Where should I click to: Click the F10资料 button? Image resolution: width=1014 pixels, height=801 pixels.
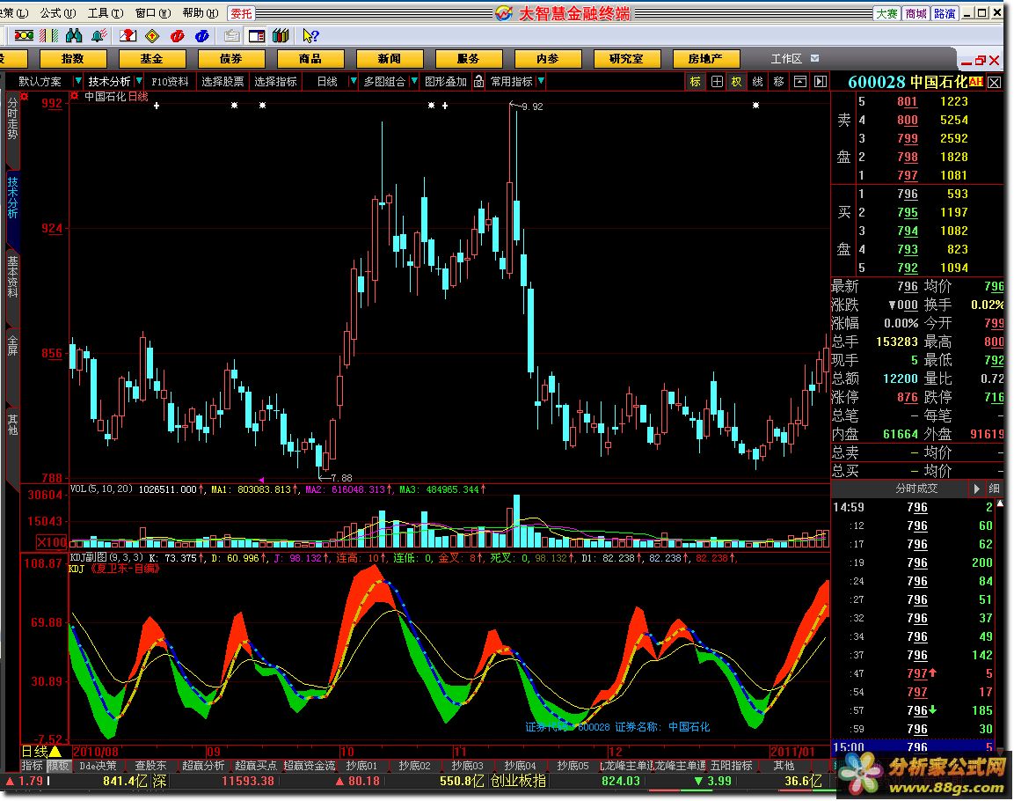point(170,82)
